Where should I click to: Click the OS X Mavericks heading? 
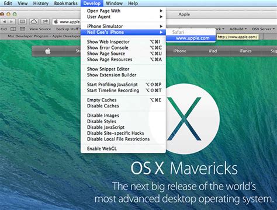(184, 168)
